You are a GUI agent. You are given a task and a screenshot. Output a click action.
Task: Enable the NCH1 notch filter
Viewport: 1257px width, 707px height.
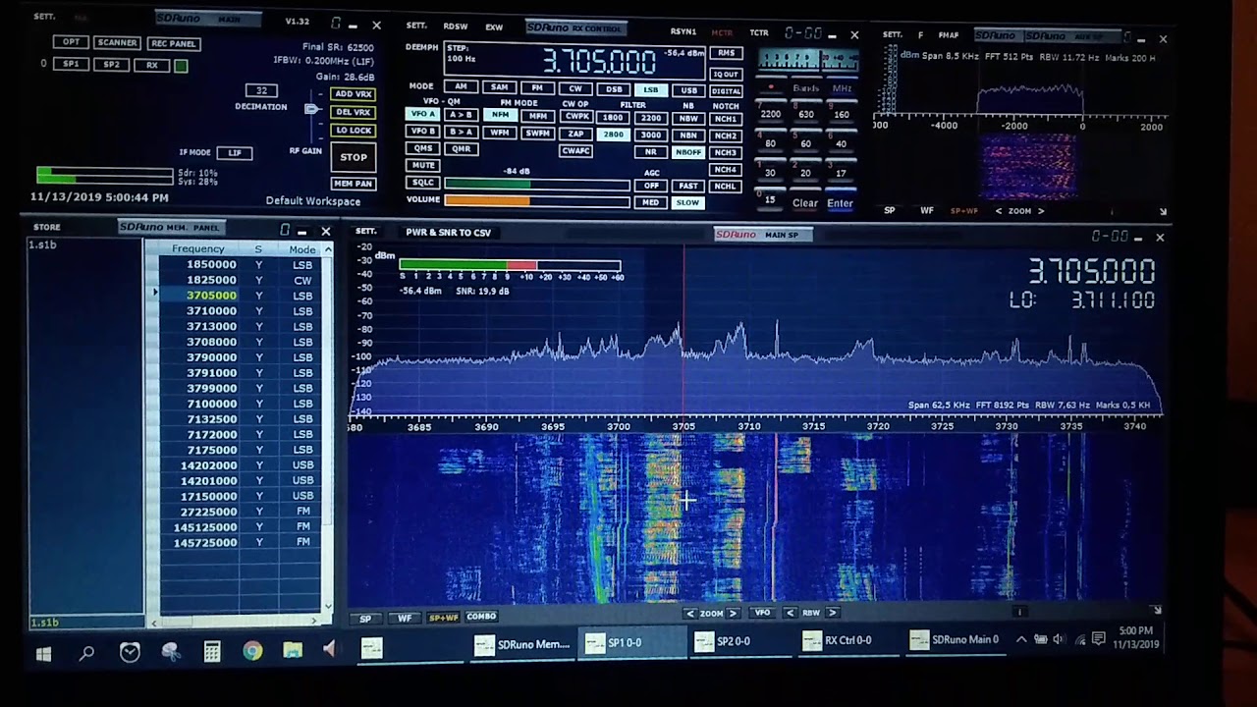tap(725, 119)
